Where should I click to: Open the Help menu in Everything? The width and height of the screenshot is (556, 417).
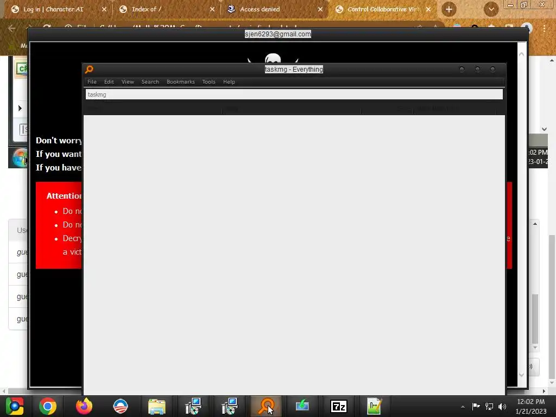[229, 81]
